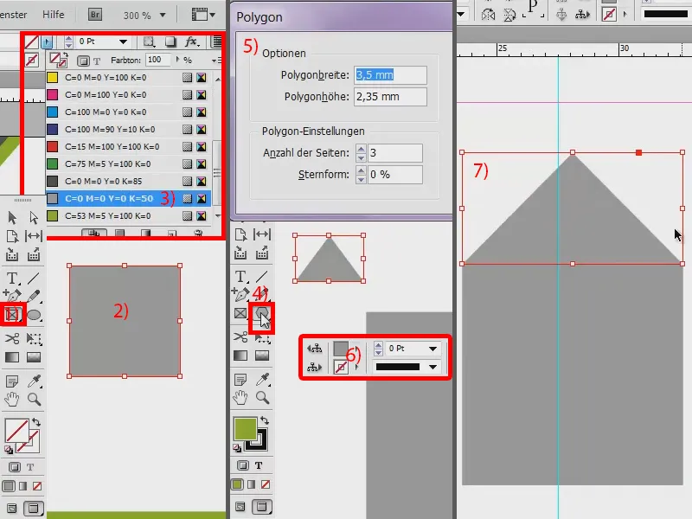Pick the Gradient Swatch tool beside the Polygon dialog toolbox

click(240, 356)
